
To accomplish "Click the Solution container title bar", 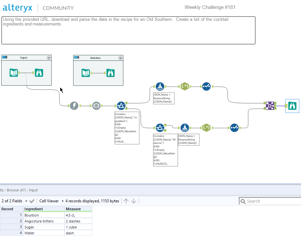I will coord(98,58).
